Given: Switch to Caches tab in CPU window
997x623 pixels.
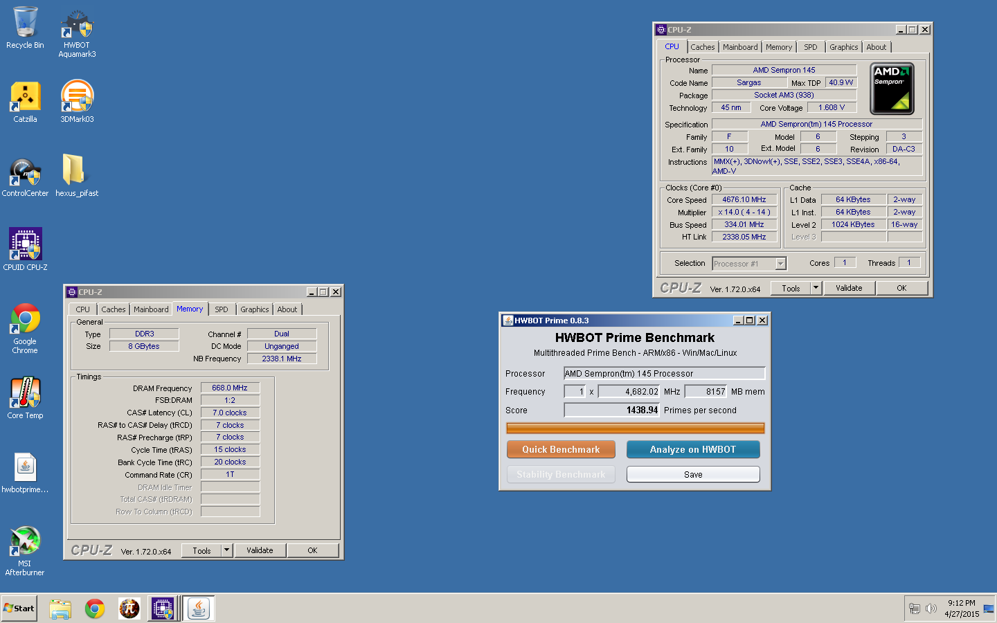Looking at the screenshot, I should pos(702,47).
